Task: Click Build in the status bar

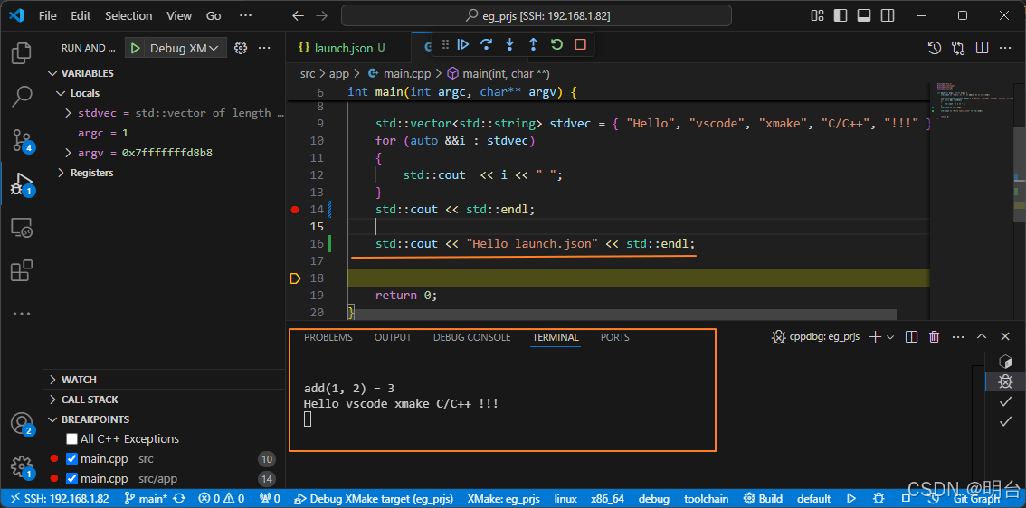Action: tap(764, 499)
